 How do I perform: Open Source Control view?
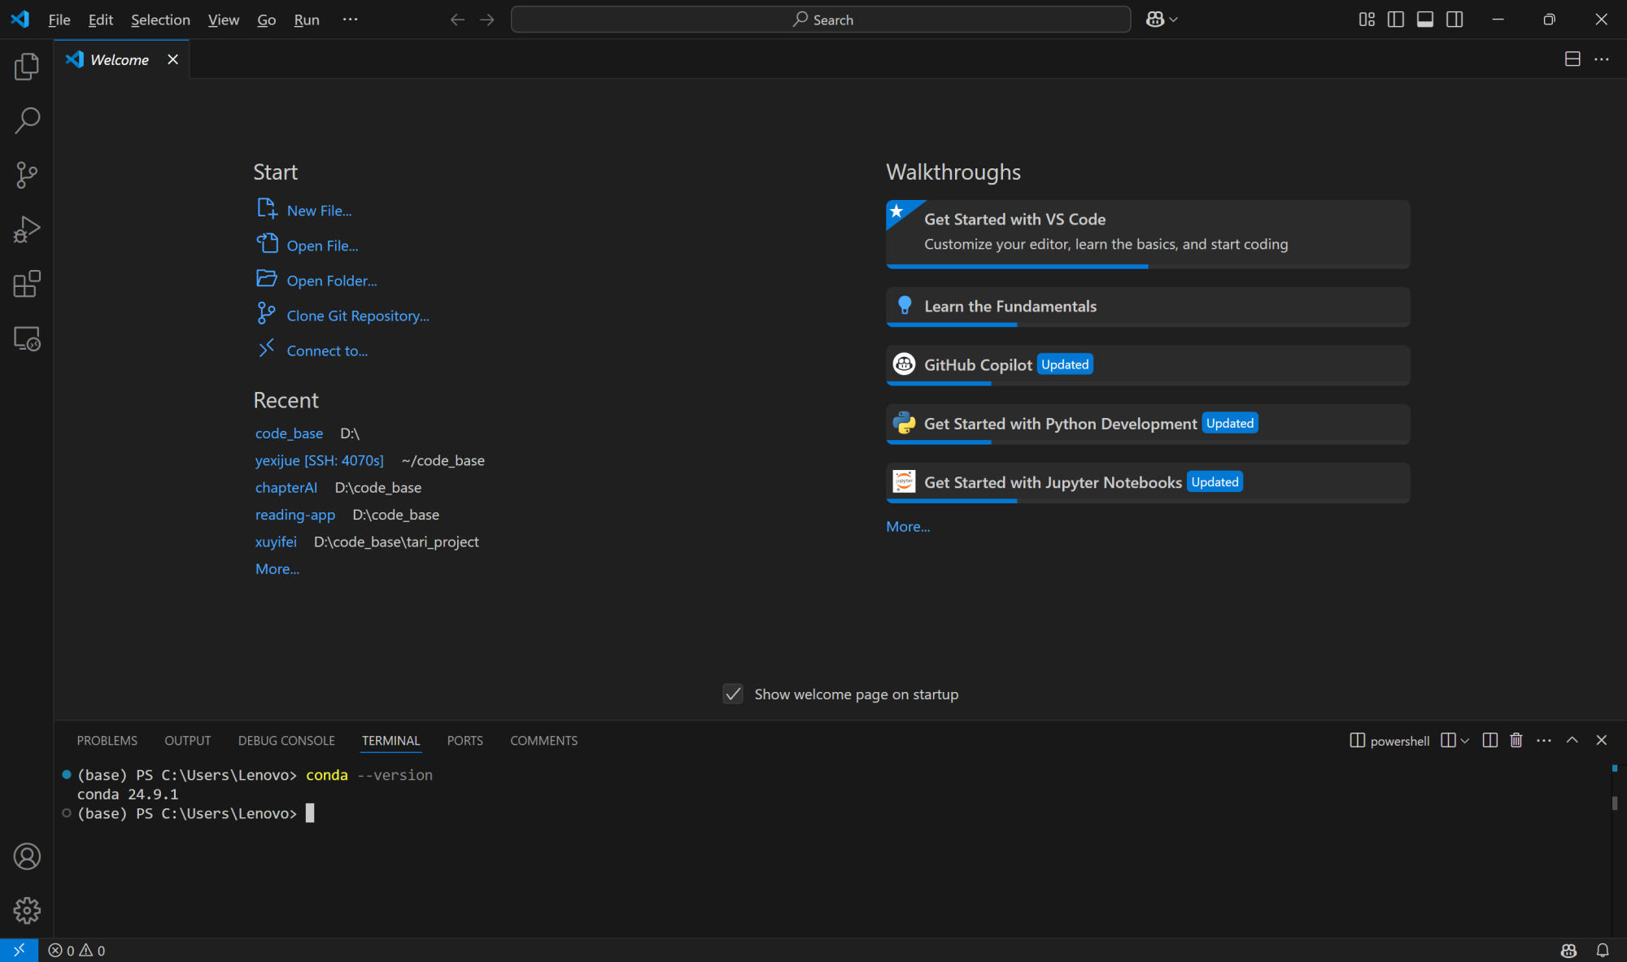(x=27, y=175)
